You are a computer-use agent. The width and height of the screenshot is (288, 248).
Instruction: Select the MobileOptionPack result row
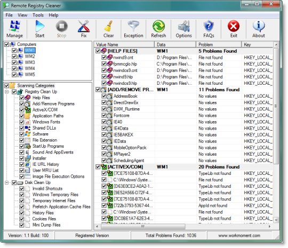(x=183, y=148)
